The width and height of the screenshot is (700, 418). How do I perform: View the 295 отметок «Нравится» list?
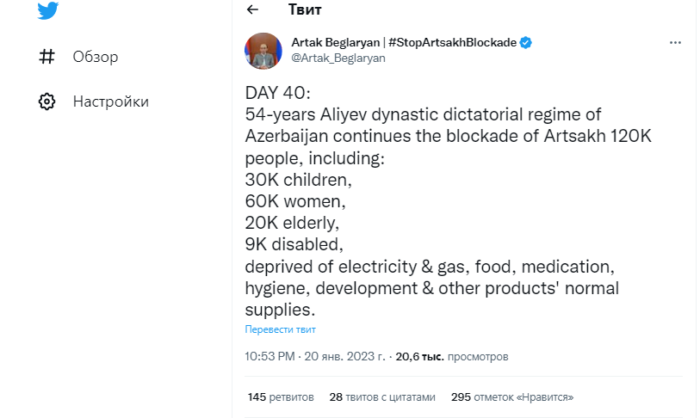pos(511,396)
